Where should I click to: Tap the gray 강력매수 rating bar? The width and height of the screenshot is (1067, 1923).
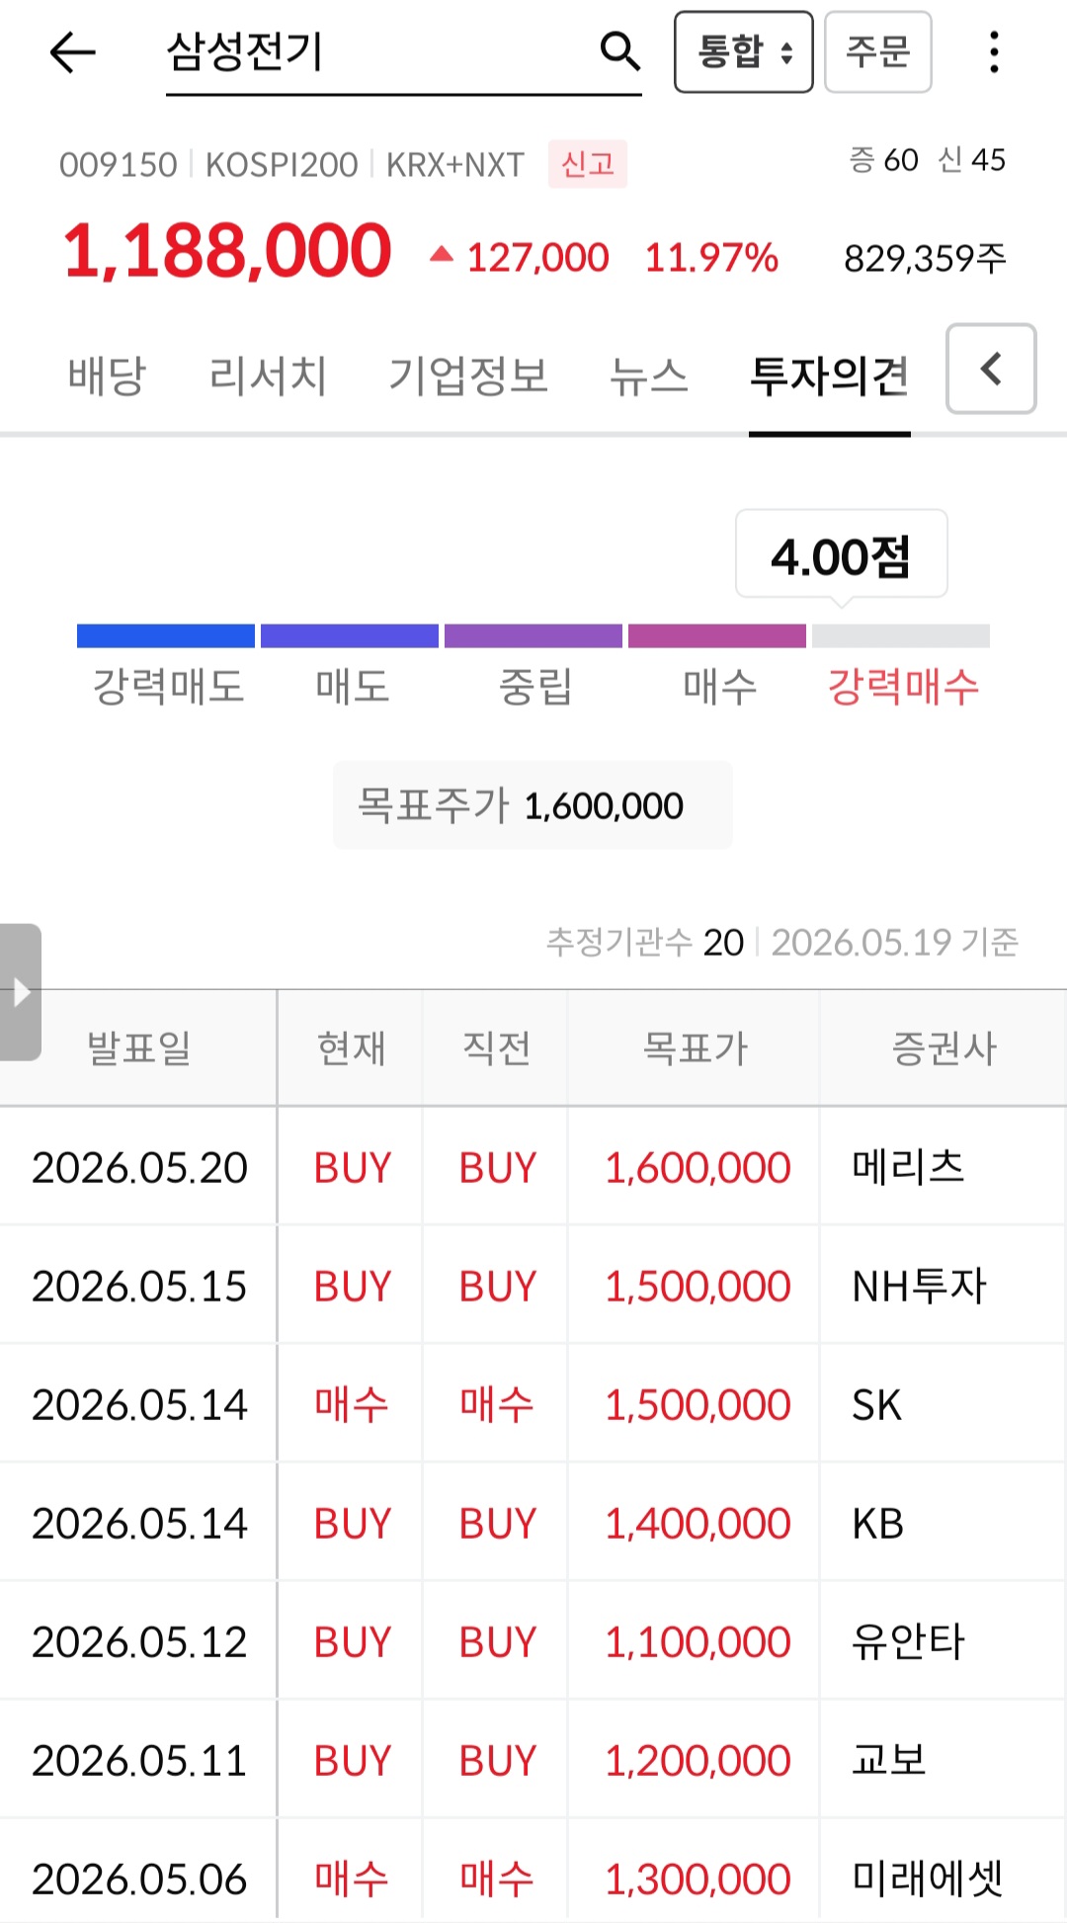coord(901,636)
